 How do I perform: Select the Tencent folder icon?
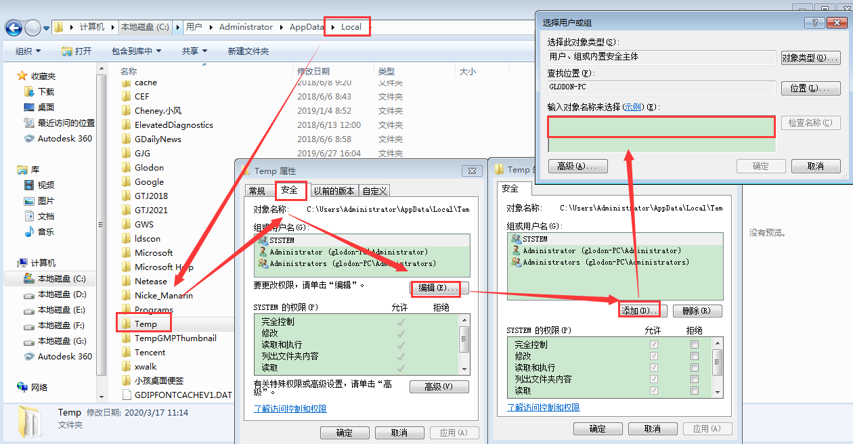126,352
